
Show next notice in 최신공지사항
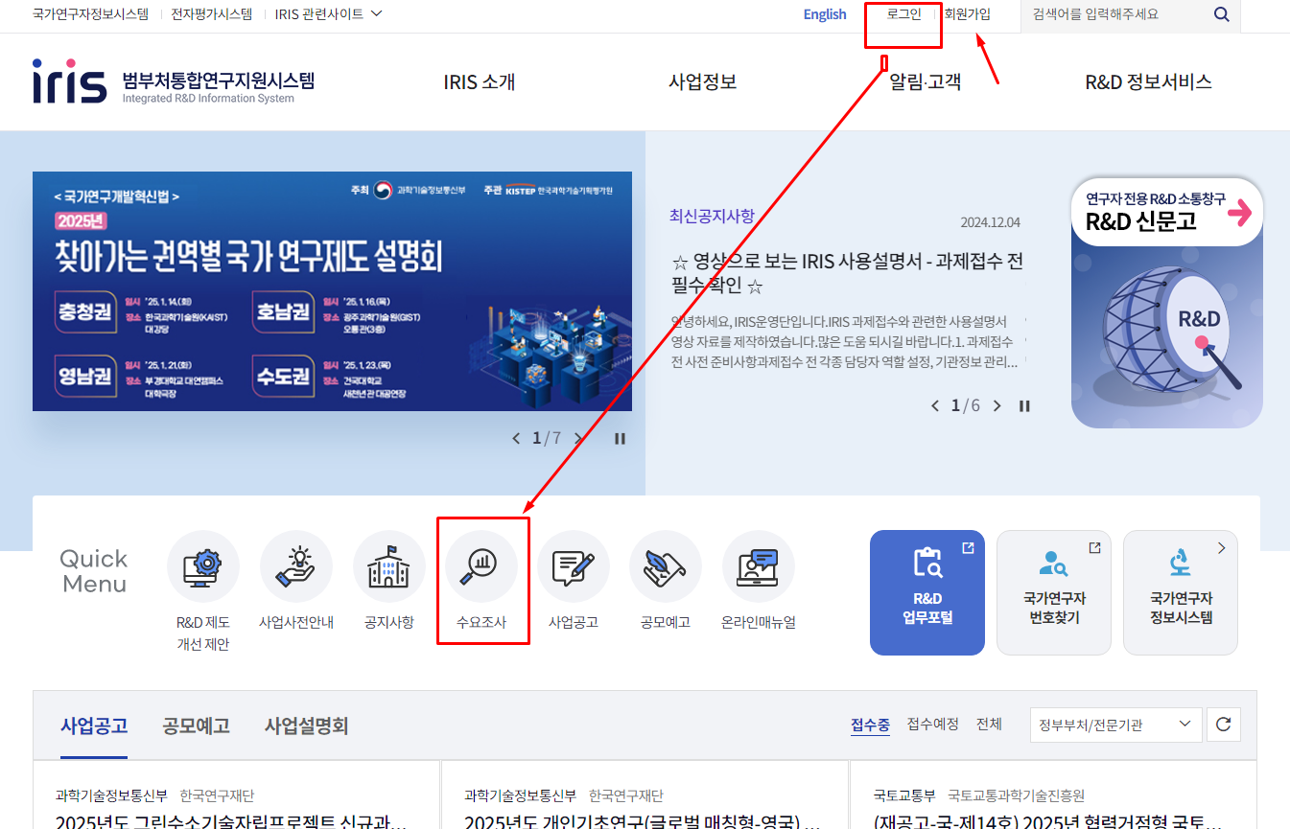coord(997,406)
